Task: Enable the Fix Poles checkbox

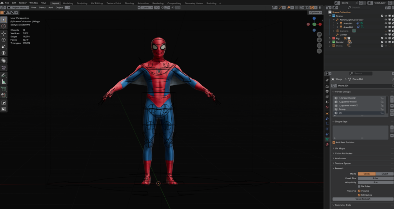Action: point(359,186)
